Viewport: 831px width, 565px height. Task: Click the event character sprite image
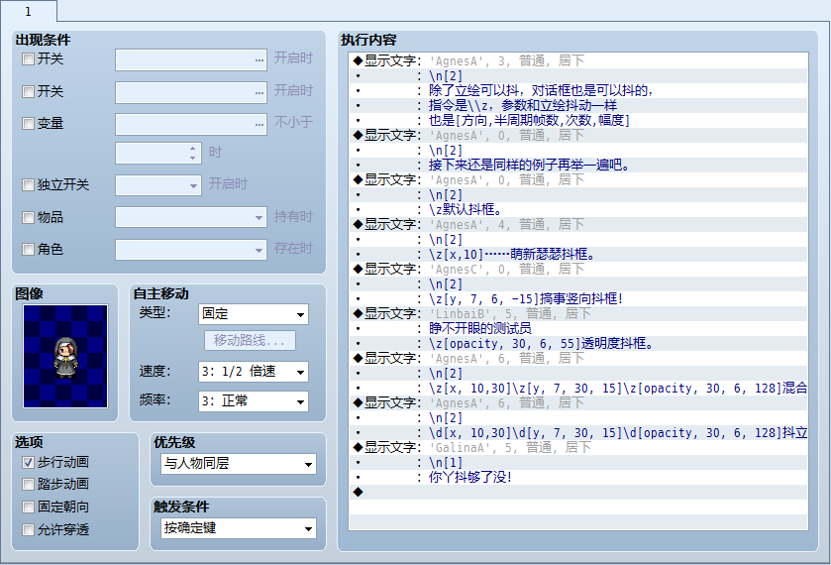(x=65, y=357)
